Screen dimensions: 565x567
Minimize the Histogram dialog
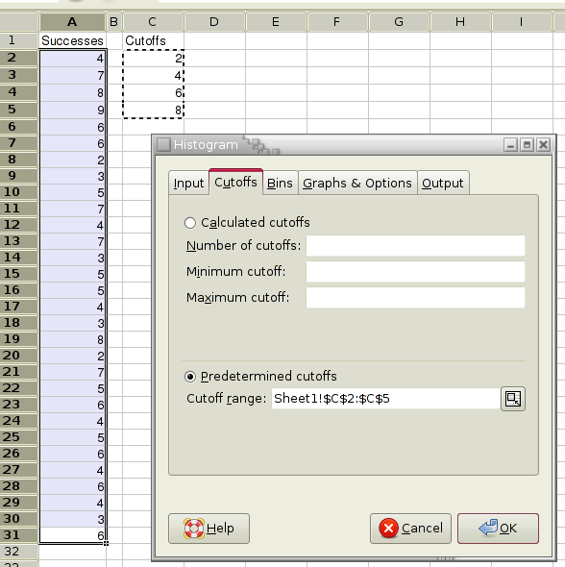point(510,145)
